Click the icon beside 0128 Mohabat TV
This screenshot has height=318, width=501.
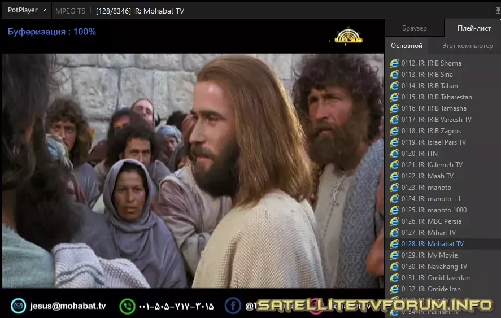click(394, 244)
